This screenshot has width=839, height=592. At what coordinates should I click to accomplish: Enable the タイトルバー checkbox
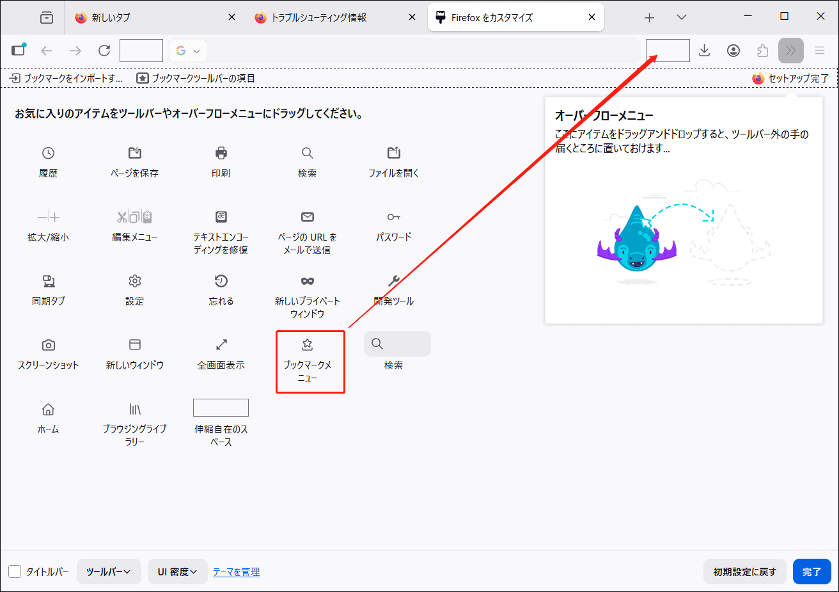click(x=14, y=572)
